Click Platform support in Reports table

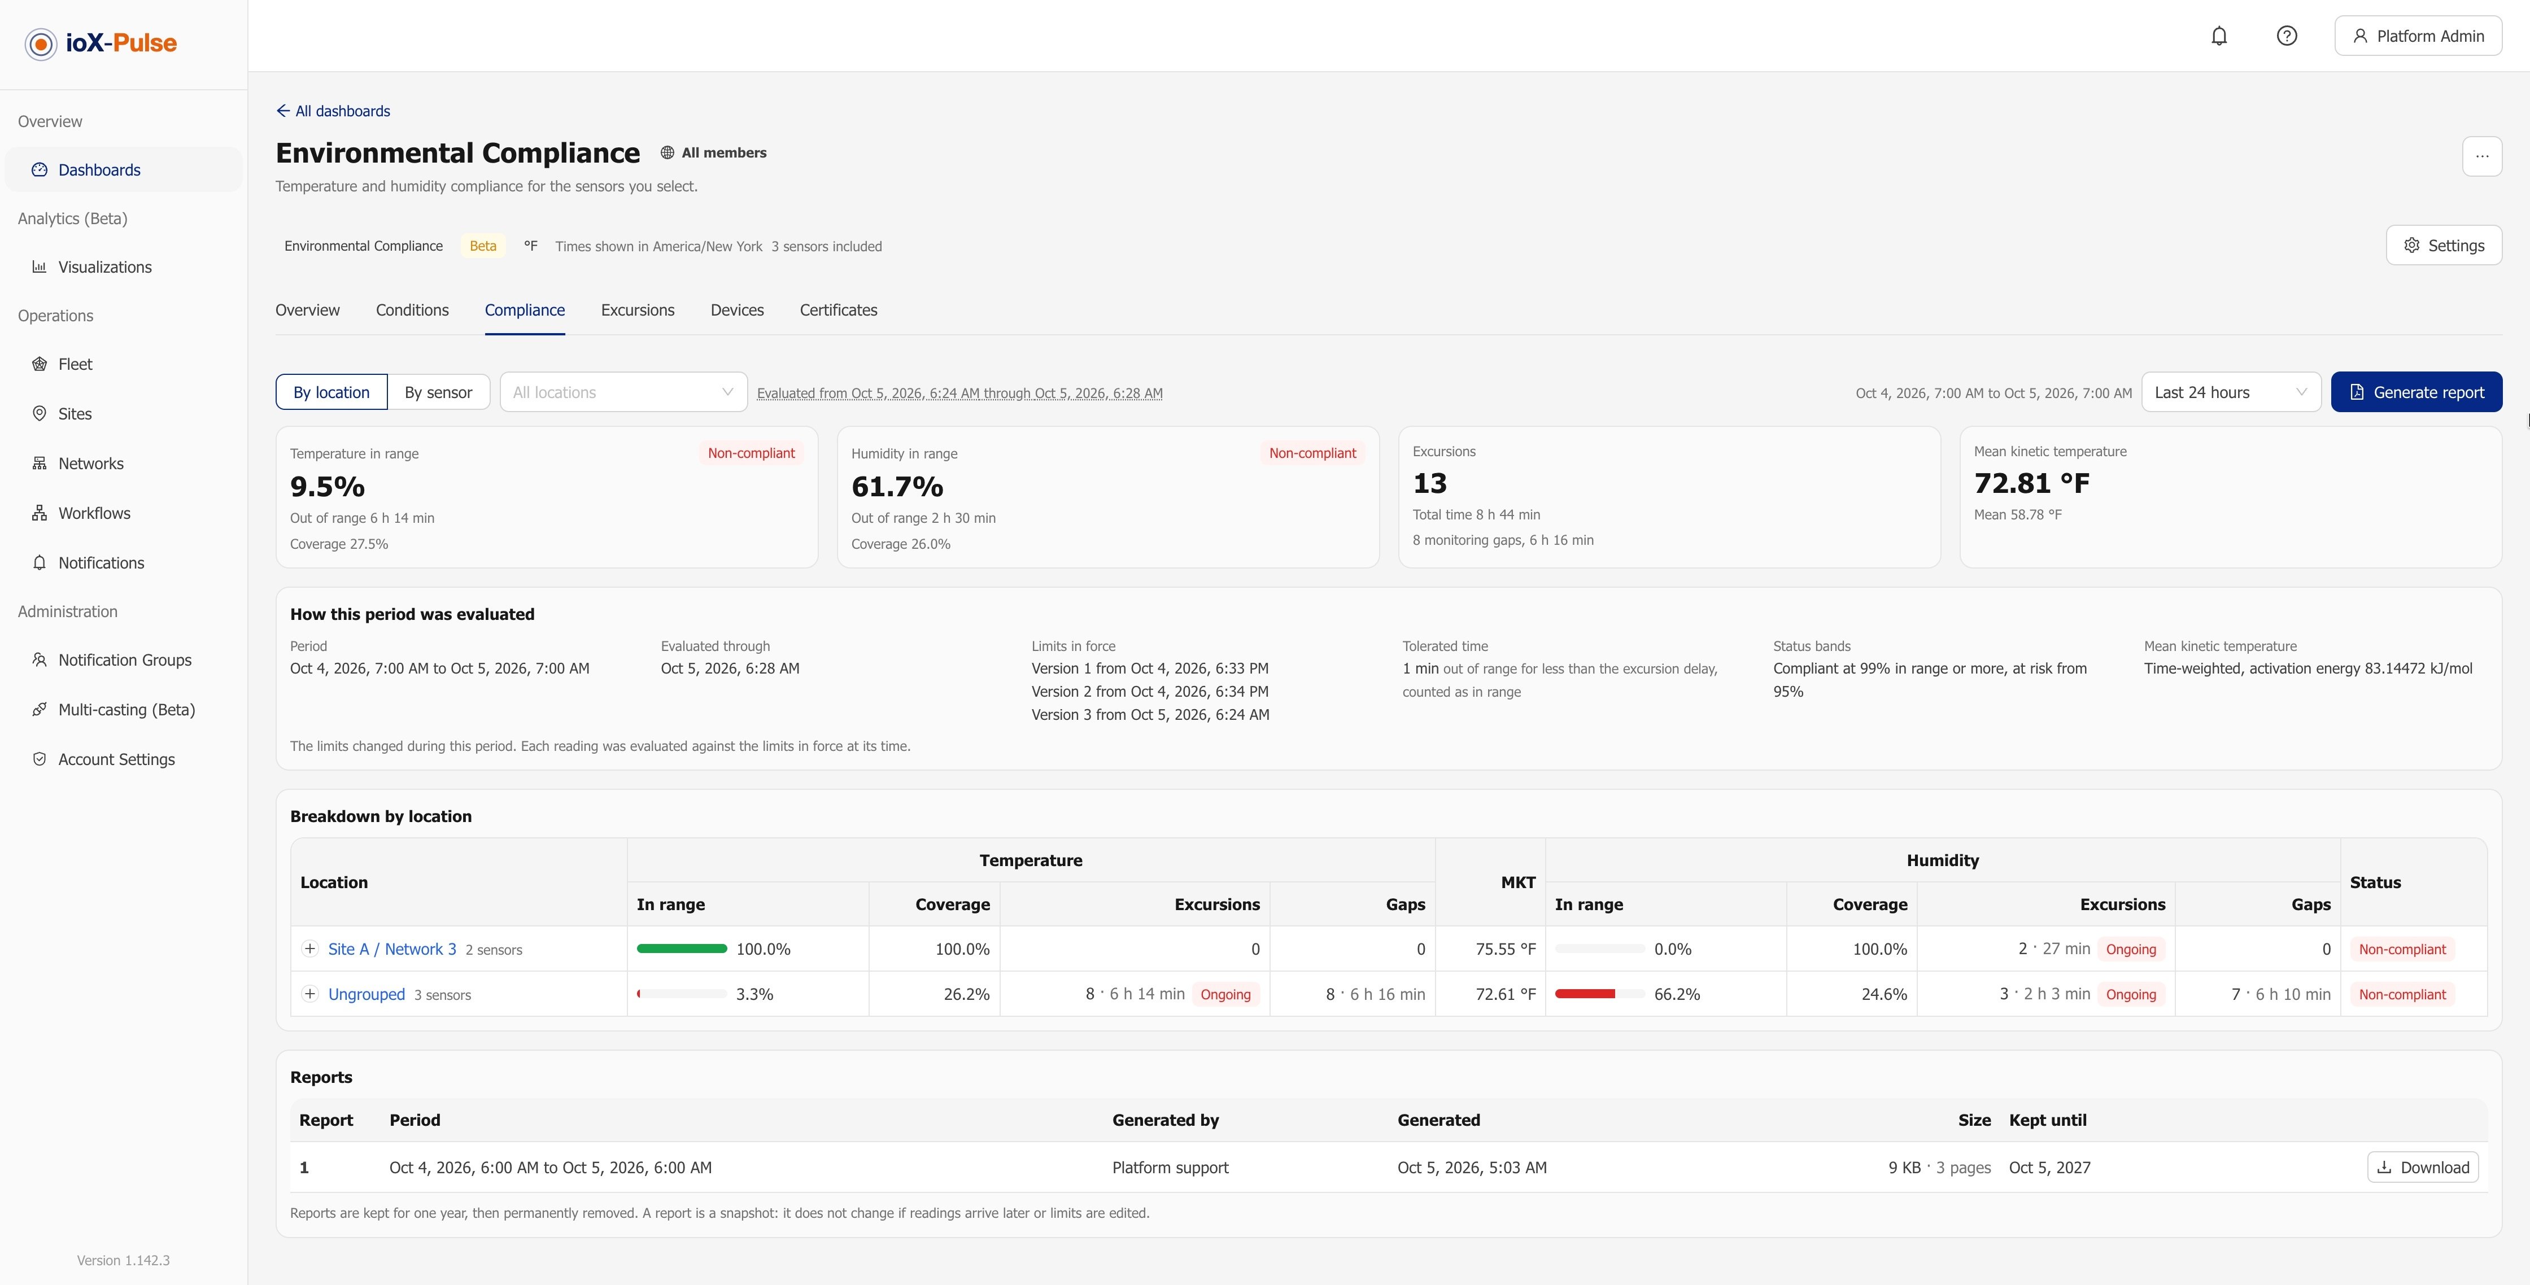point(1170,1168)
